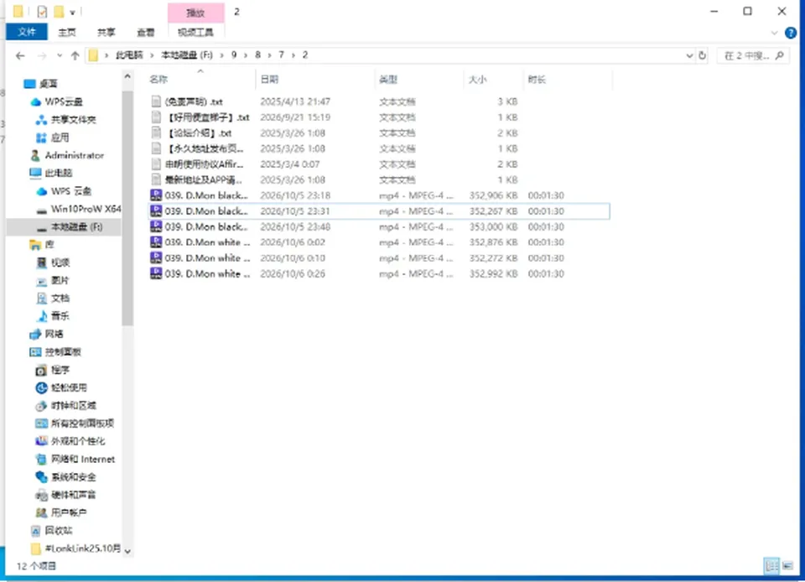805x582 pixels.
Task: Select 时钟和区域 in the sidebar
Action: click(x=74, y=405)
